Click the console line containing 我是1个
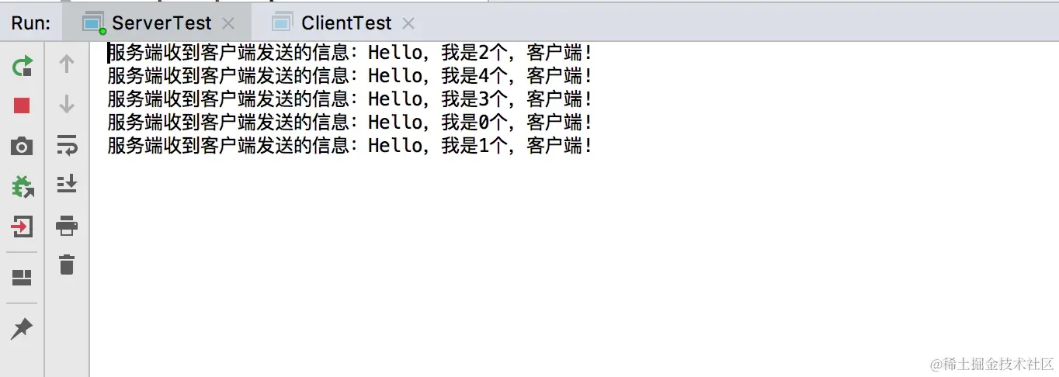Screen dimensions: 1059x377 pyautogui.click(x=350, y=145)
